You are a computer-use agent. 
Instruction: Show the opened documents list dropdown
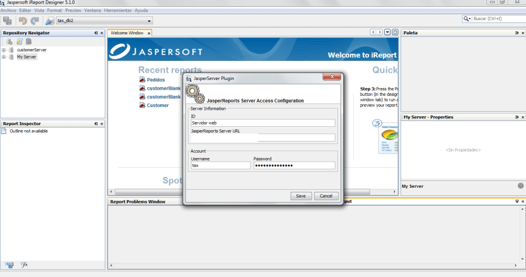tap(387, 32)
